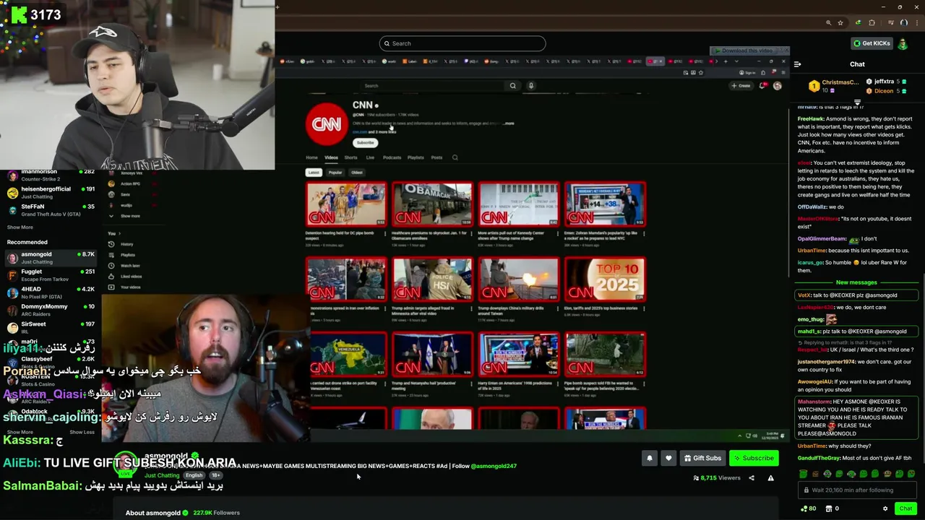Open the Kick user avatar menu

tap(903, 43)
